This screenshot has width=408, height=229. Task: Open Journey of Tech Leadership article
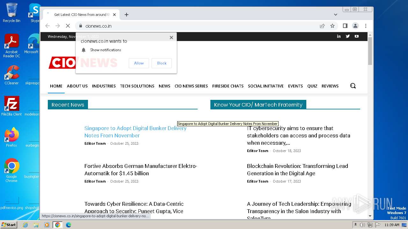[299, 210]
